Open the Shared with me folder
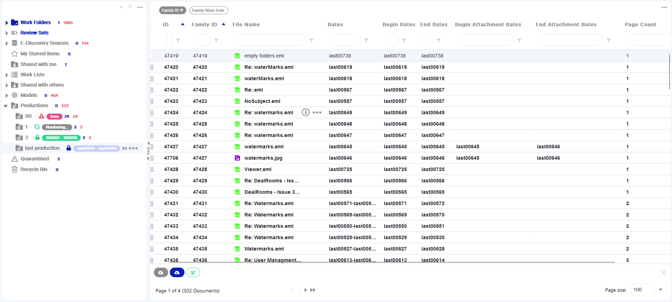Screen dimensions: 672x302 [38, 64]
